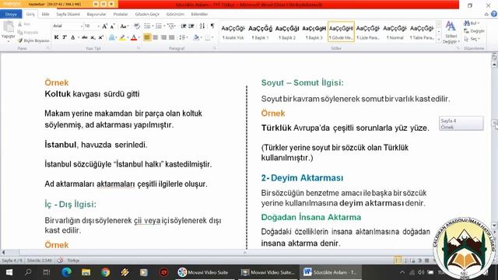Expand the Styles gallery more arrow

pos(439,40)
